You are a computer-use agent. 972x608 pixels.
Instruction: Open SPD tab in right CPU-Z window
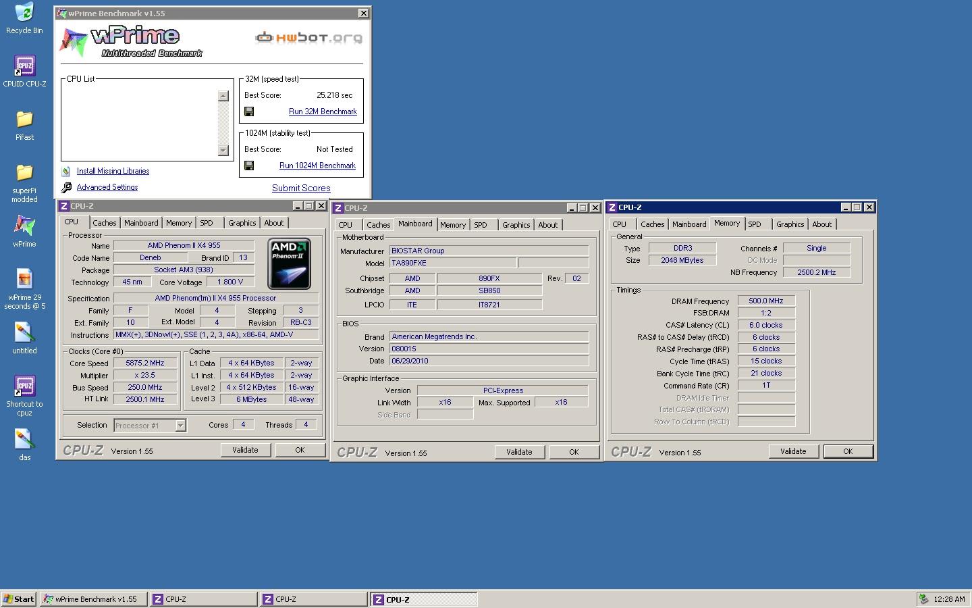click(x=755, y=224)
